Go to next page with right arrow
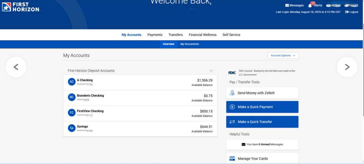This screenshot has width=364, height=164. pos(347,67)
